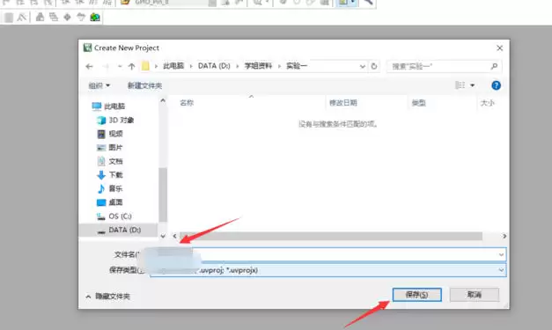Expand the 文件名 field dropdown arrow
Viewport: 552px width, 330px height.
pyautogui.click(x=501, y=254)
